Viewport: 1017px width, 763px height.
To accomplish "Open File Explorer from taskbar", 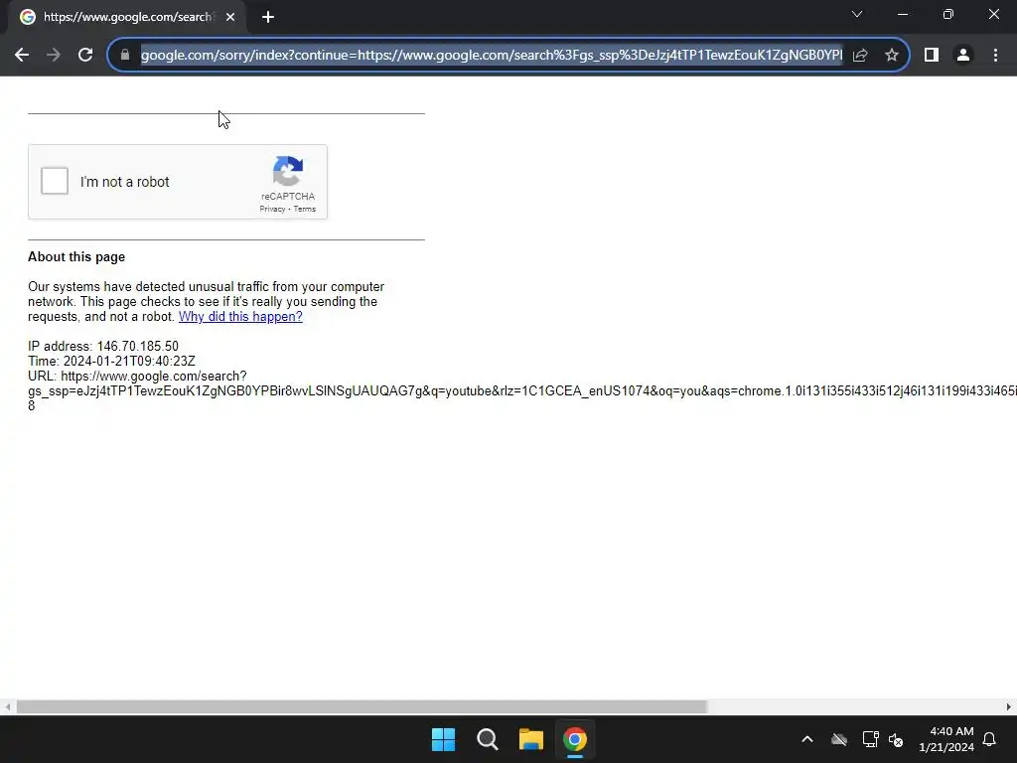I will (530, 739).
